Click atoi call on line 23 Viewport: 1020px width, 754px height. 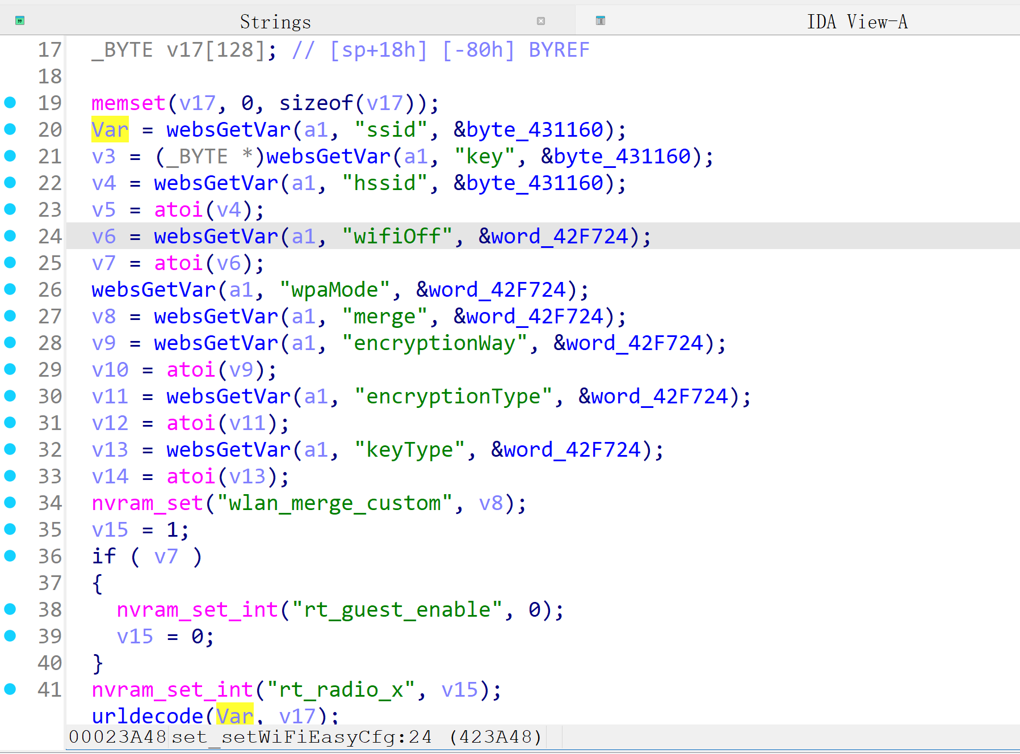pyautogui.click(x=178, y=209)
